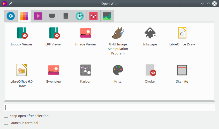Viewport: 219px width, 129px height.
Task: Click the 'Okular' text label
Action: (150, 81)
